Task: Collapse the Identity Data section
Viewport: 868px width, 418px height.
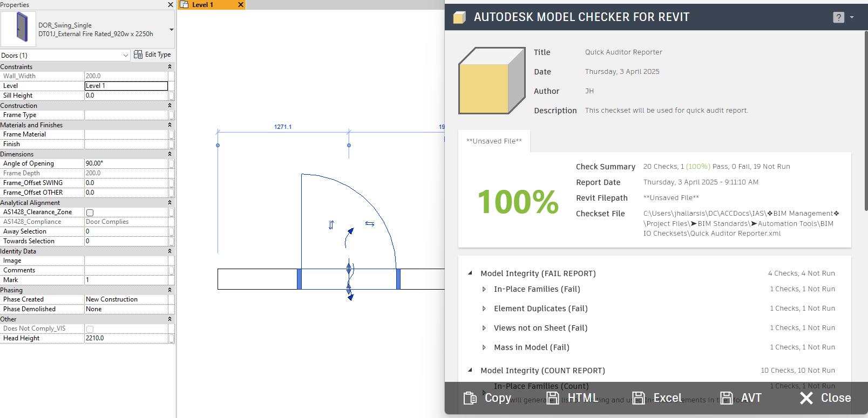Action: [x=169, y=251]
